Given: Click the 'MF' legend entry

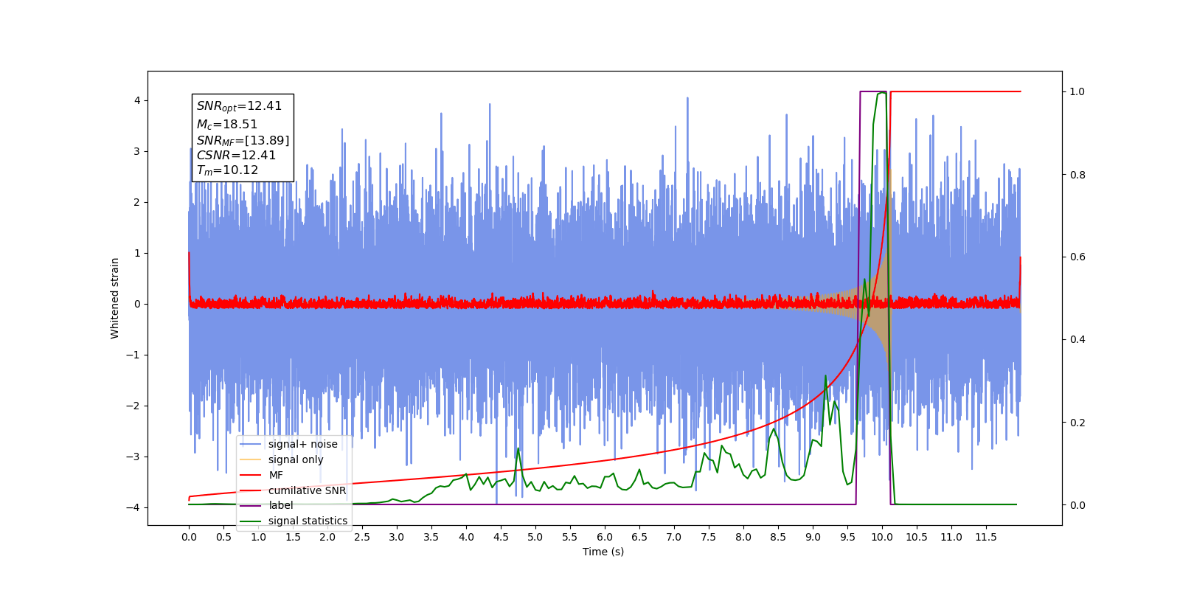Looking at the screenshot, I should (x=262, y=475).
